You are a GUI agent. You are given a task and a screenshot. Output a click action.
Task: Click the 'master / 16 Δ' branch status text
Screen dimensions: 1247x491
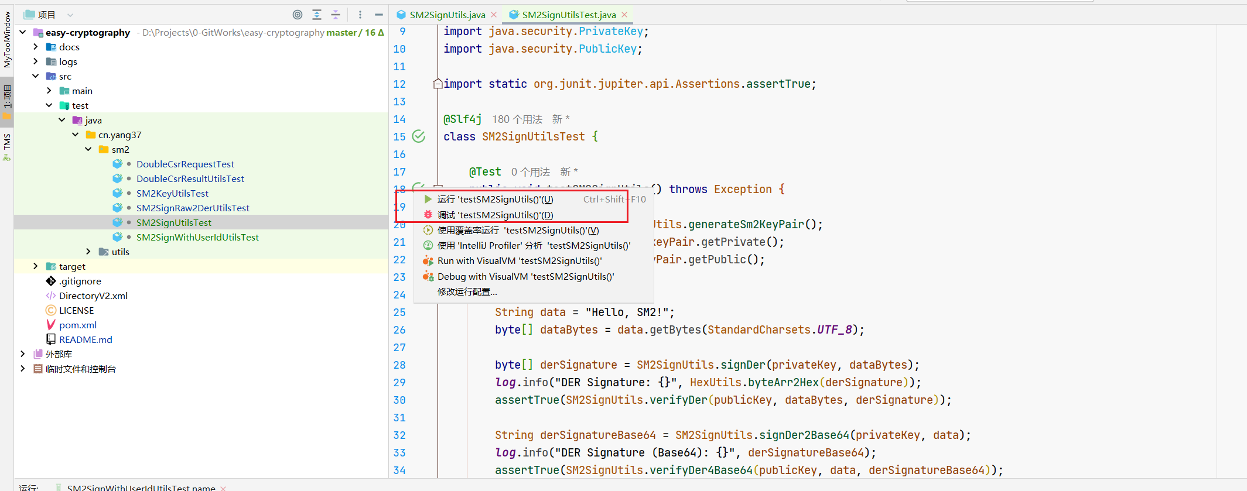pyautogui.click(x=355, y=32)
